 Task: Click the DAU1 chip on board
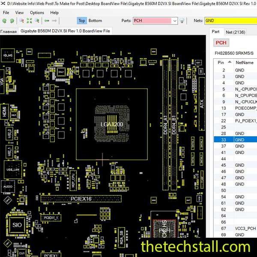[x=61, y=72]
